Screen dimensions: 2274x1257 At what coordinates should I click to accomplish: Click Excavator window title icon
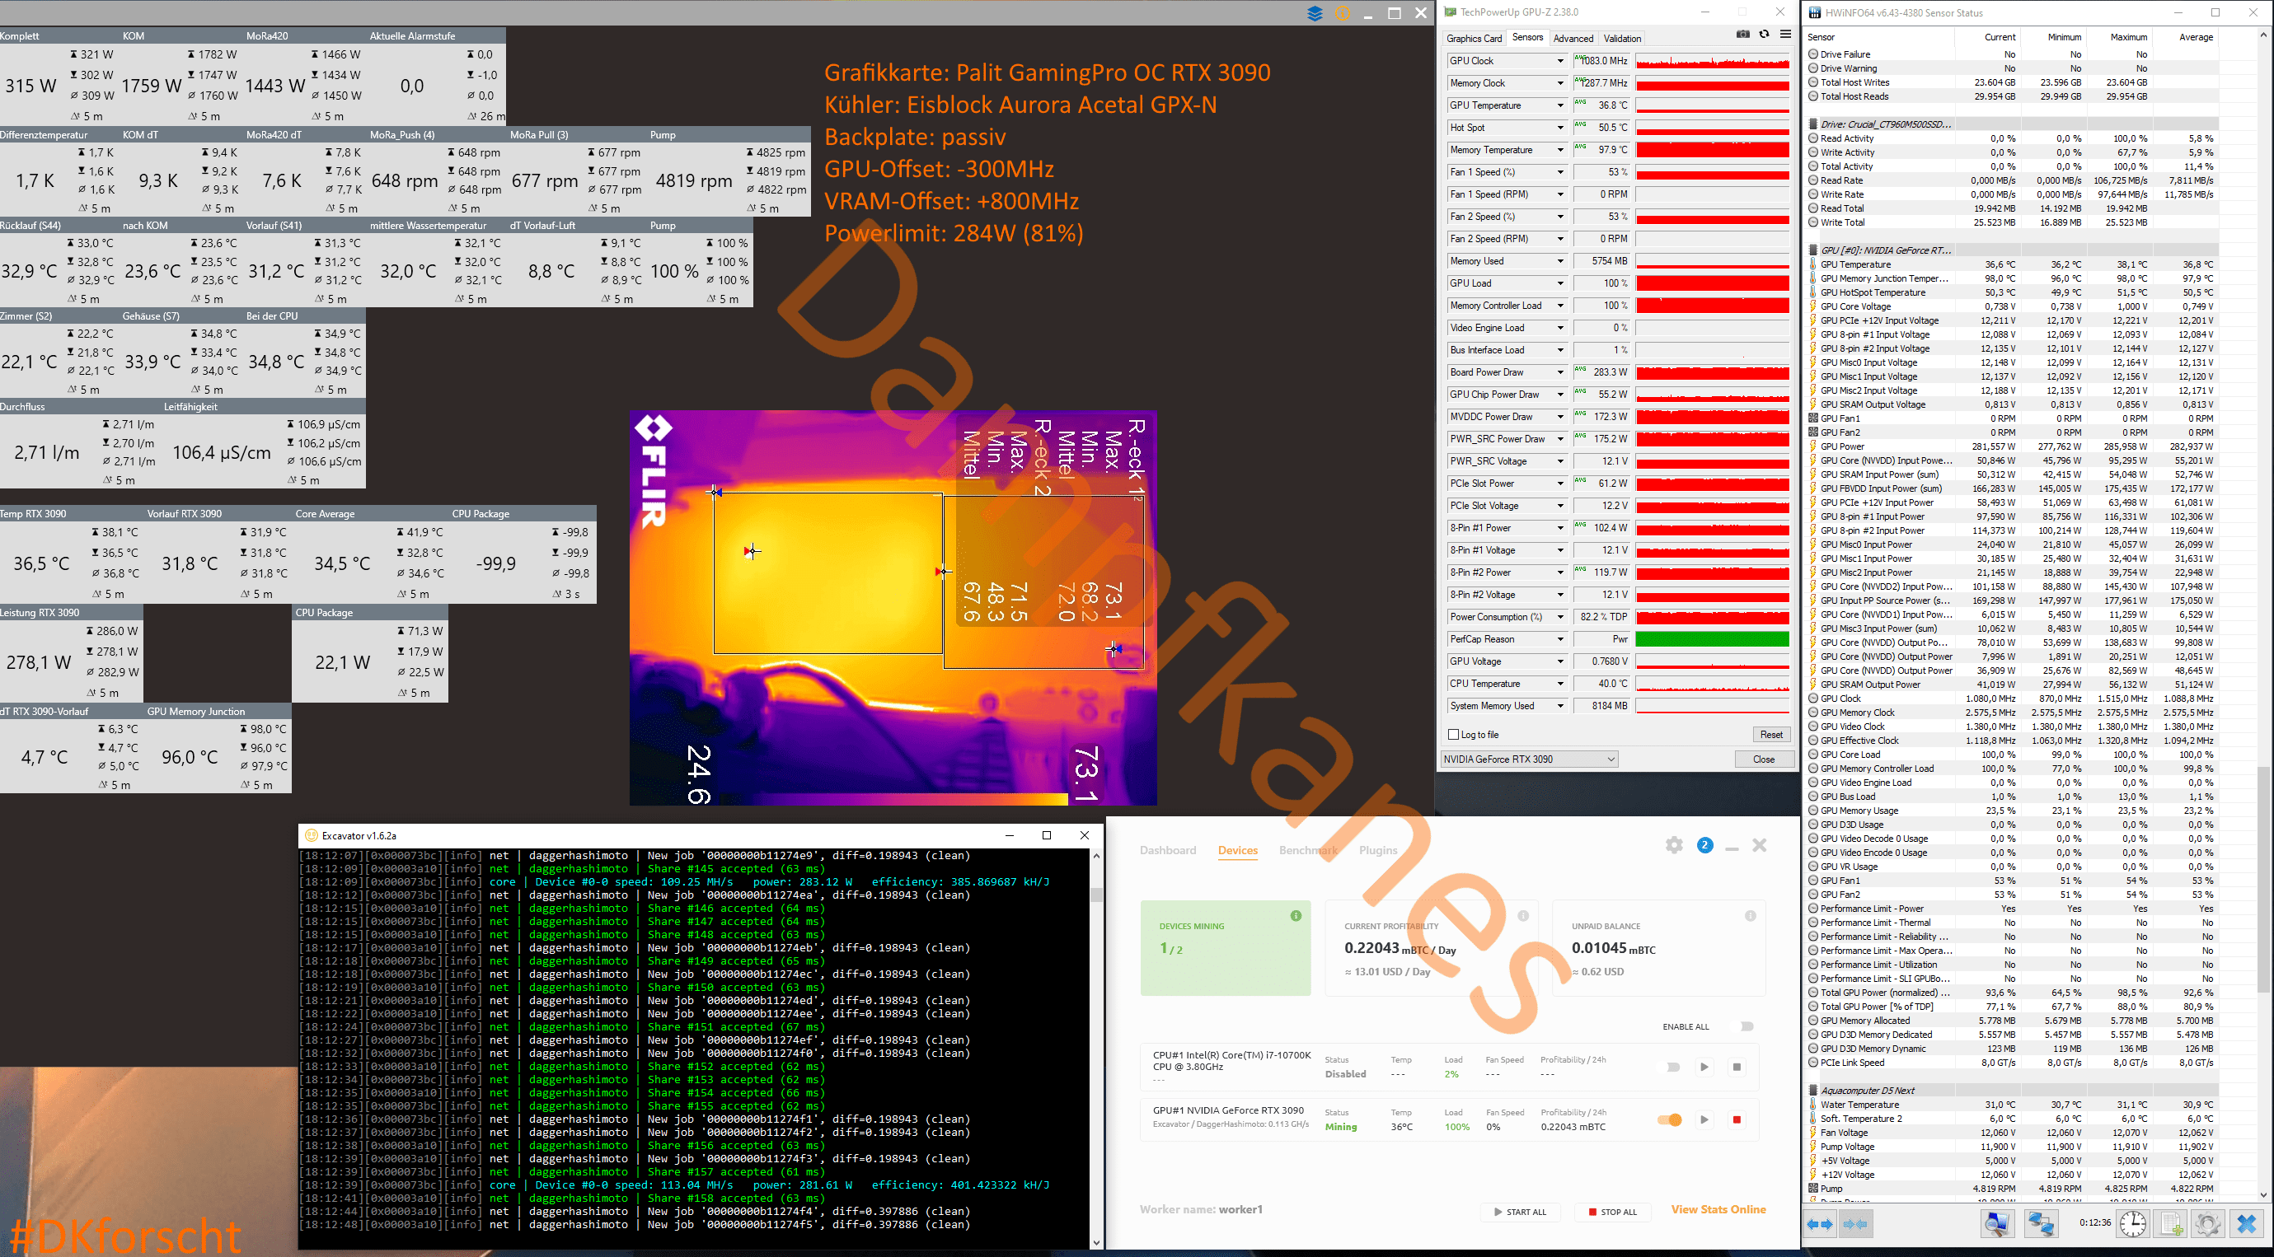[311, 835]
